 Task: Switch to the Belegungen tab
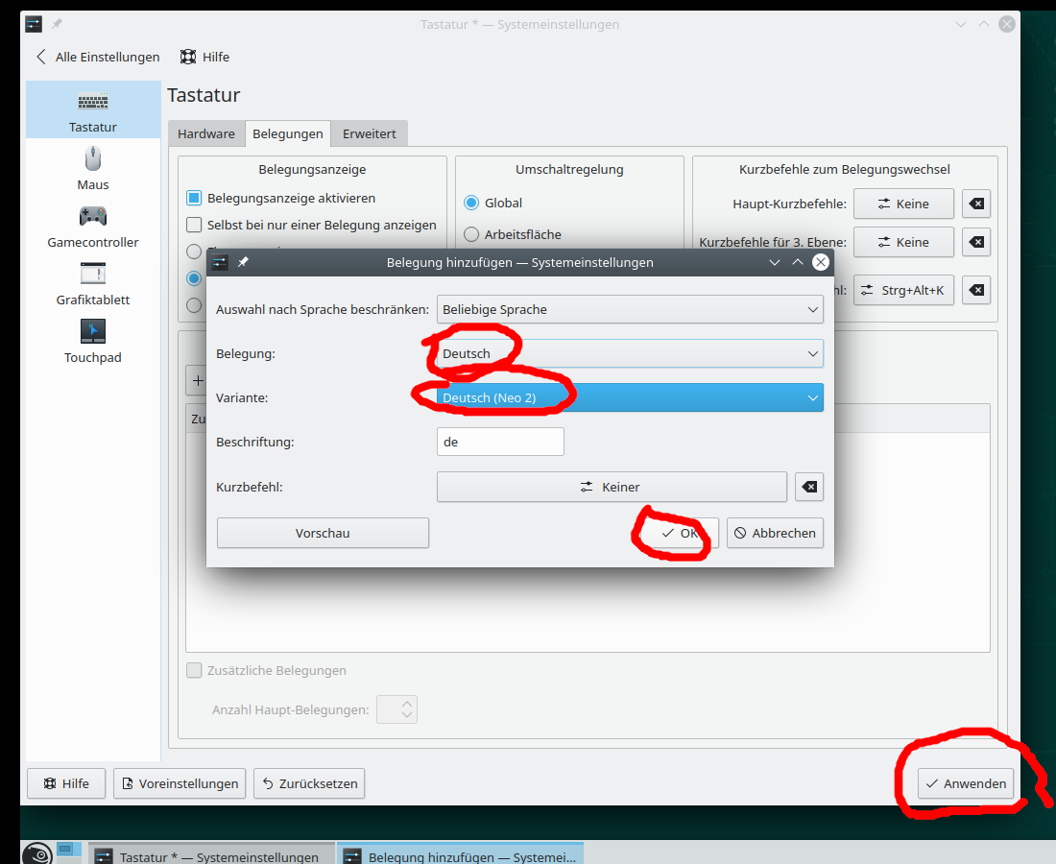[x=288, y=134]
